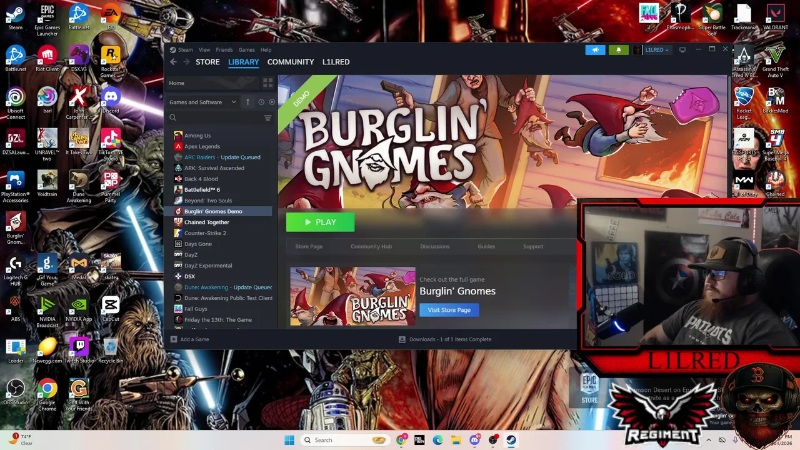800x450 pixels.
Task: Open Rockstar Games desktop shortcut
Action: click(111, 62)
